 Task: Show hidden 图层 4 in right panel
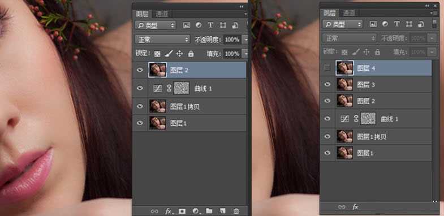point(327,68)
